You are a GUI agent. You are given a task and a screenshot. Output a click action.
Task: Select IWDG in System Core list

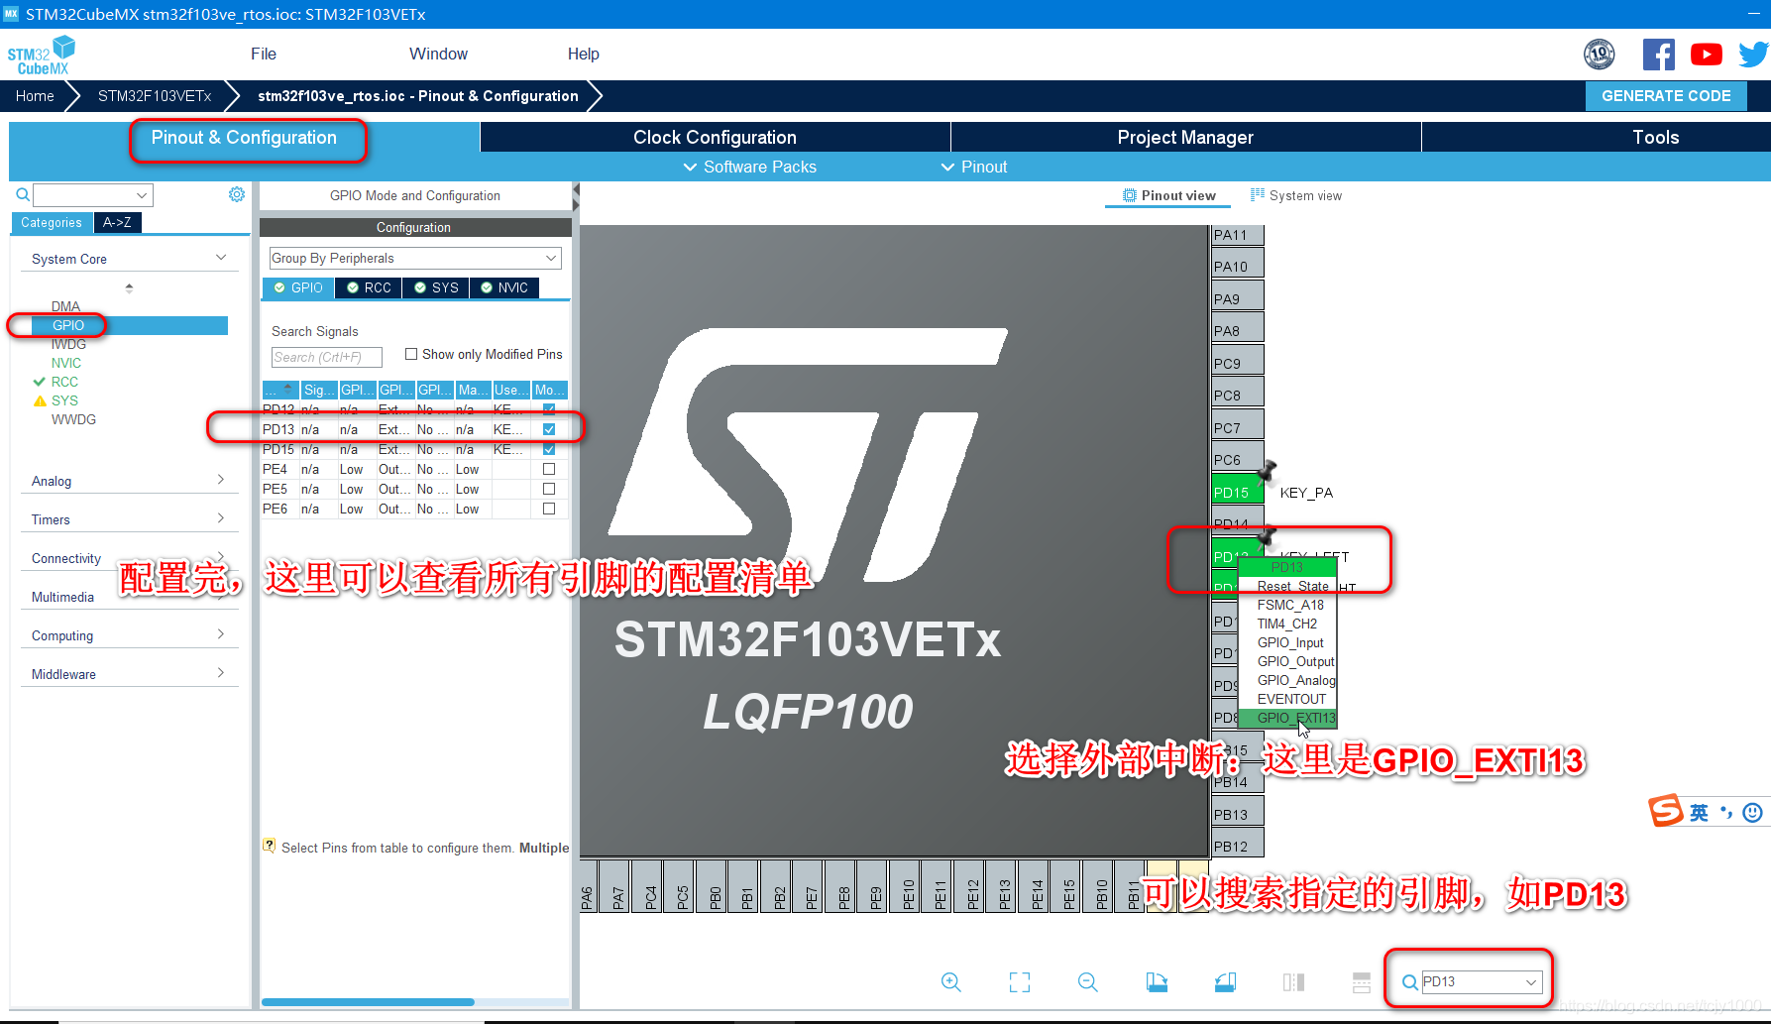click(x=68, y=344)
